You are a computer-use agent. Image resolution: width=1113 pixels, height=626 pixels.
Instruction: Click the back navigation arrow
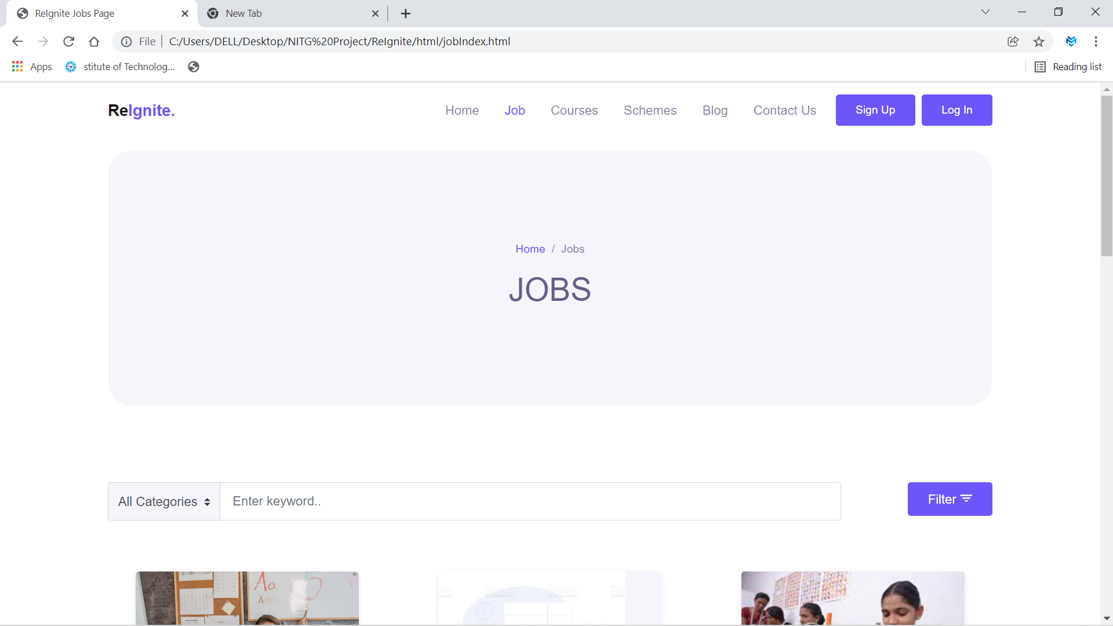[x=17, y=41]
